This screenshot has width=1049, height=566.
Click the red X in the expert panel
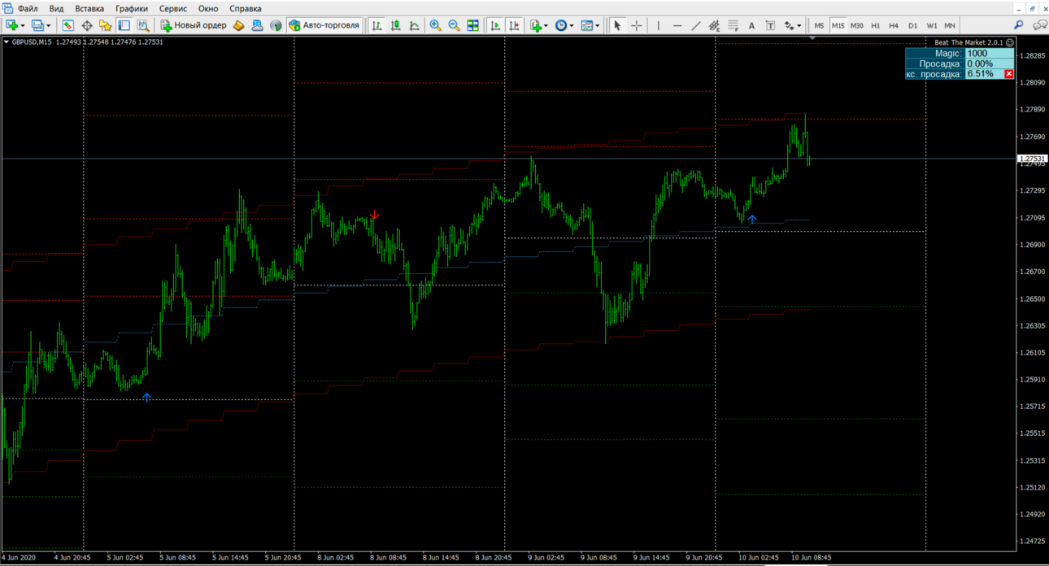point(1009,74)
